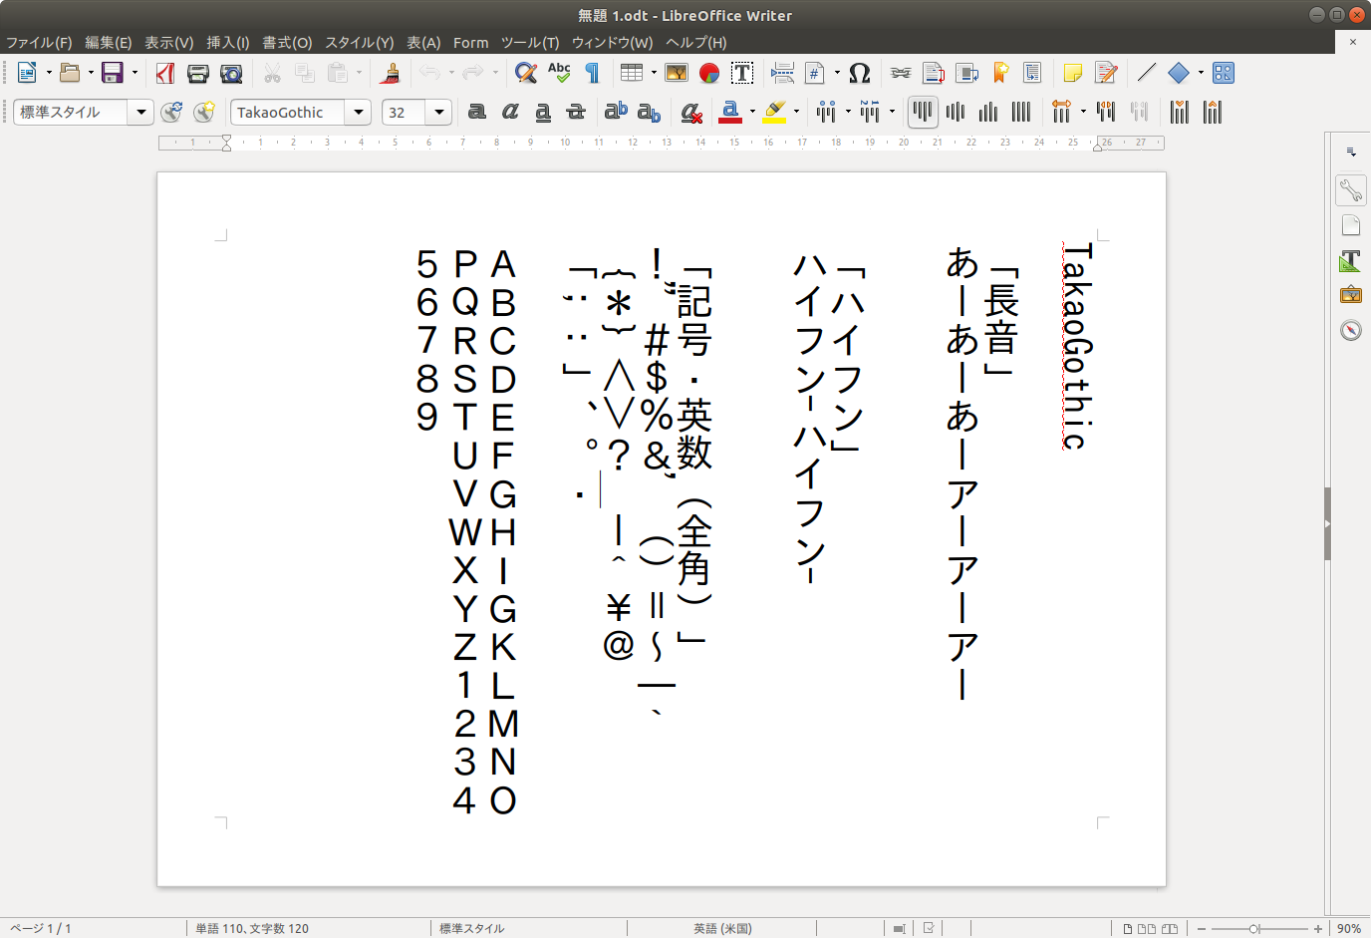Viewport: 1371px width, 938px height.
Task: Insert a comment (yellow note icon)
Action: 1073,73
